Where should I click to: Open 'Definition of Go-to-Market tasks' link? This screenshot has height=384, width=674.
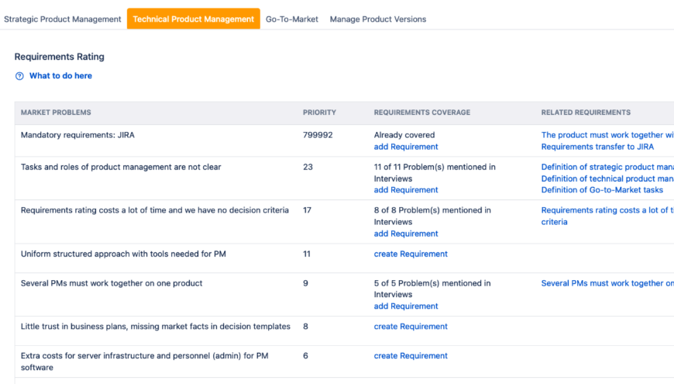[602, 190]
